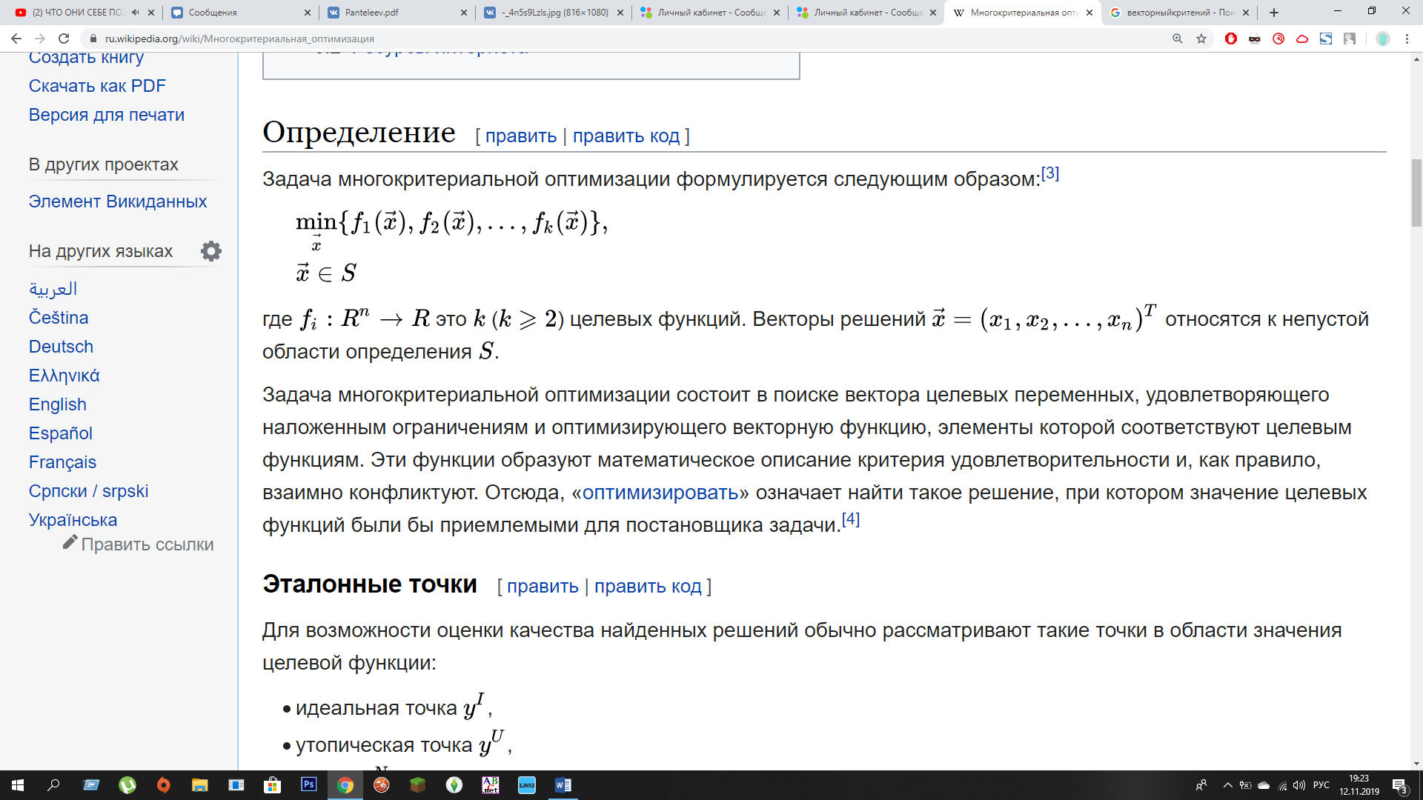
Task: Open the Chrome profile avatar
Action: coord(1383,39)
